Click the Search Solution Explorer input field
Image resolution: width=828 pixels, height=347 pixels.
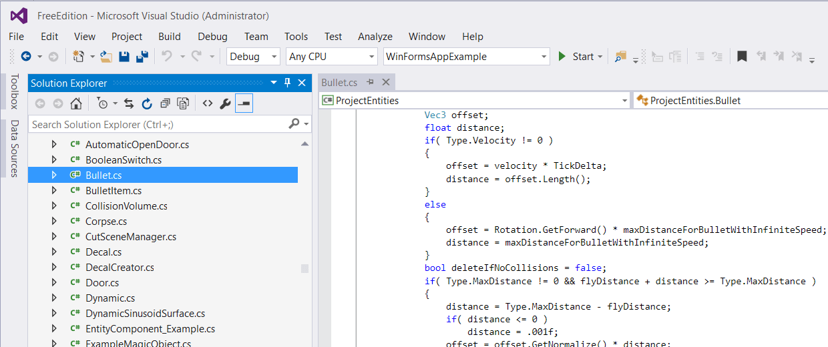[x=158, y=124]
